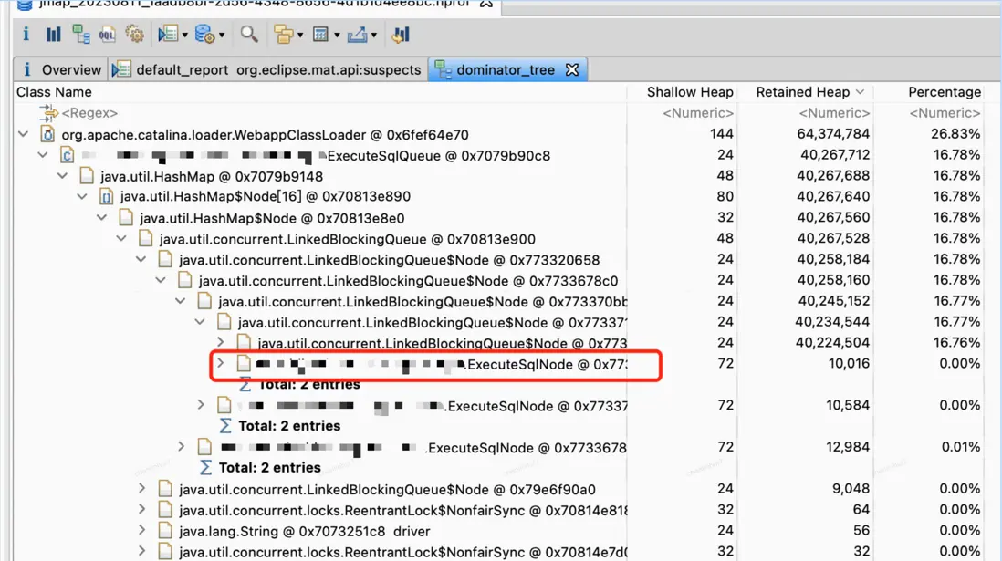Click the class icon beside ExecuteSqlQueue
This screenshot has height=561, width=1002.
[x=68, y=155]
